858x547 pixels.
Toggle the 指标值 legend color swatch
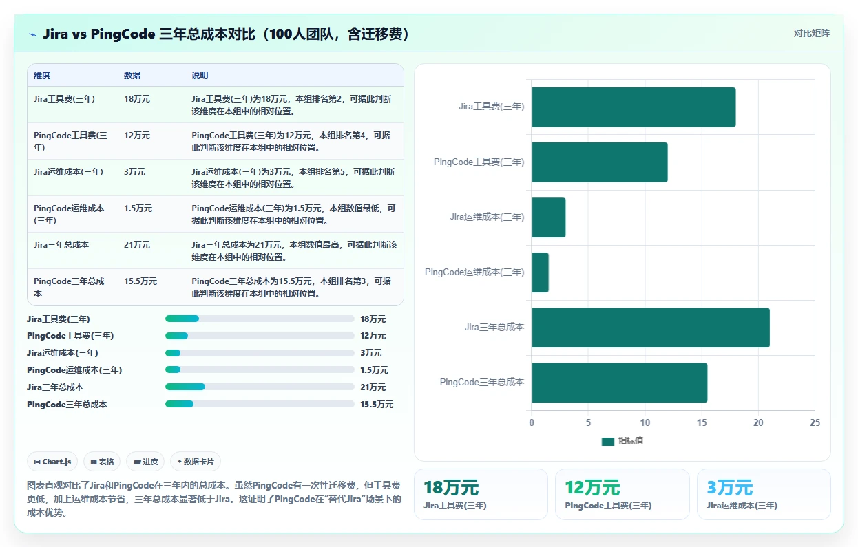(607, 441)
